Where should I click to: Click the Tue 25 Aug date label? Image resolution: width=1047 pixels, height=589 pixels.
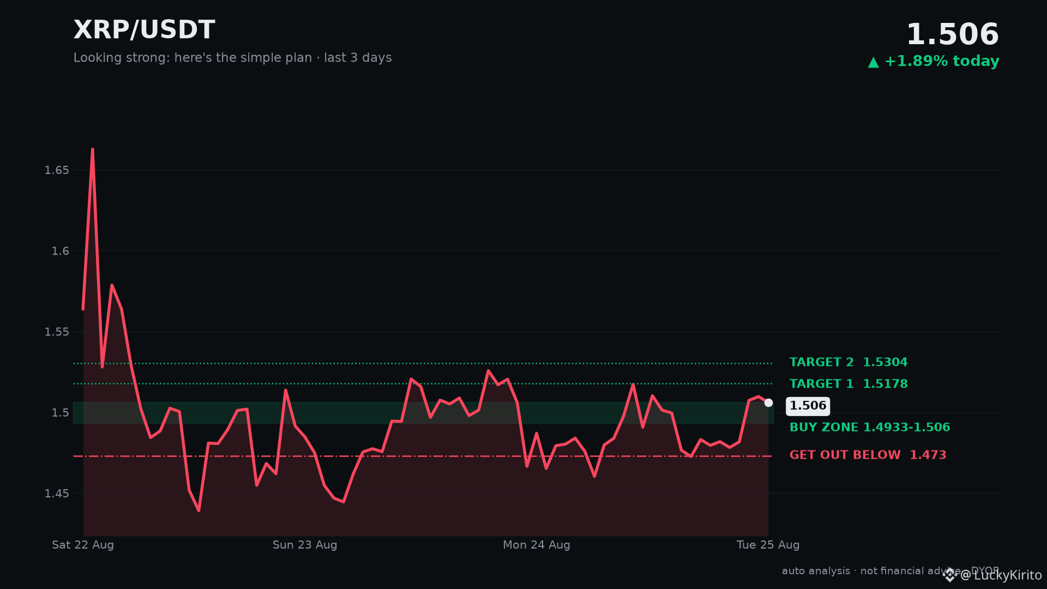(x=768, y=545)
